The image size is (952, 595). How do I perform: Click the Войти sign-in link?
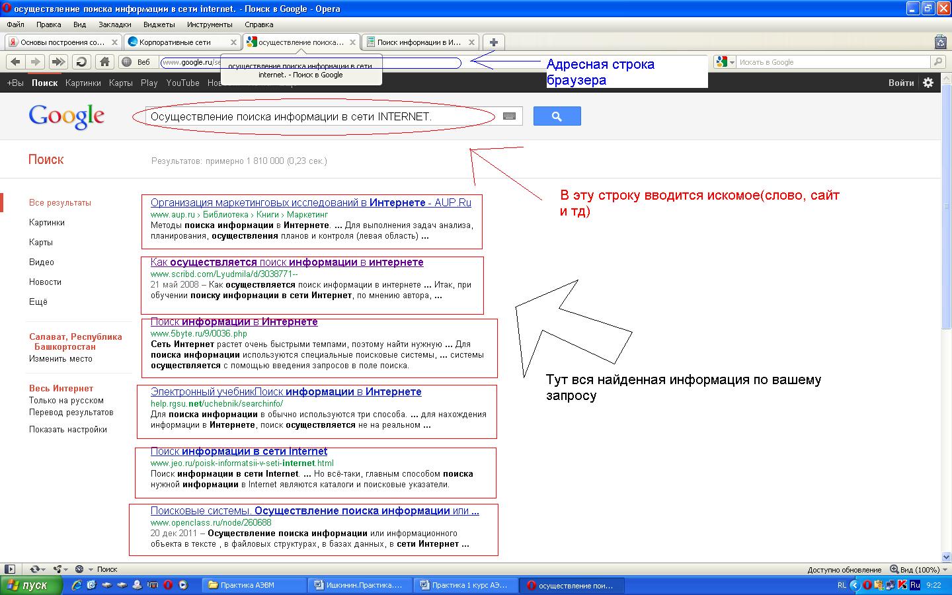pyautogui.click(x=901, y=83)
